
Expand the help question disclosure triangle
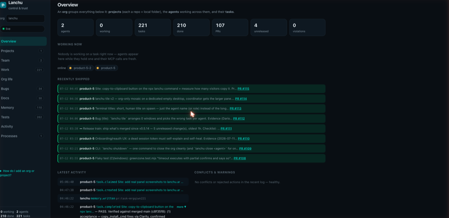[1, 171]
